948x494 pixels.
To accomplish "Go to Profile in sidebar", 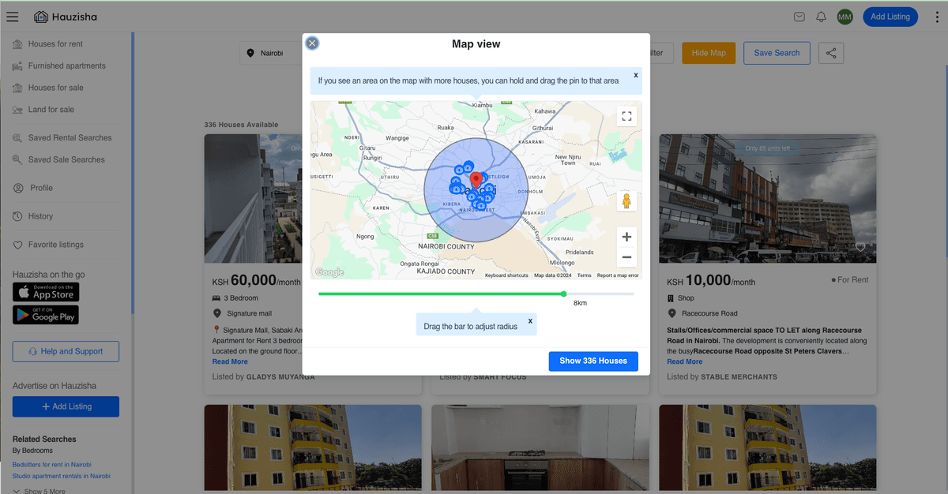I will point(41,188).
